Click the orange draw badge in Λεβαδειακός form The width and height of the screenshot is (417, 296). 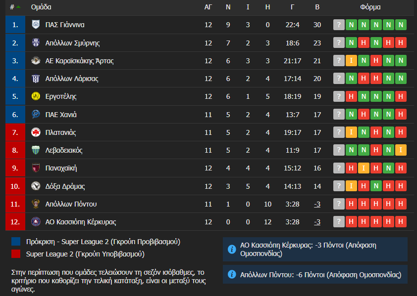point(401,150)
